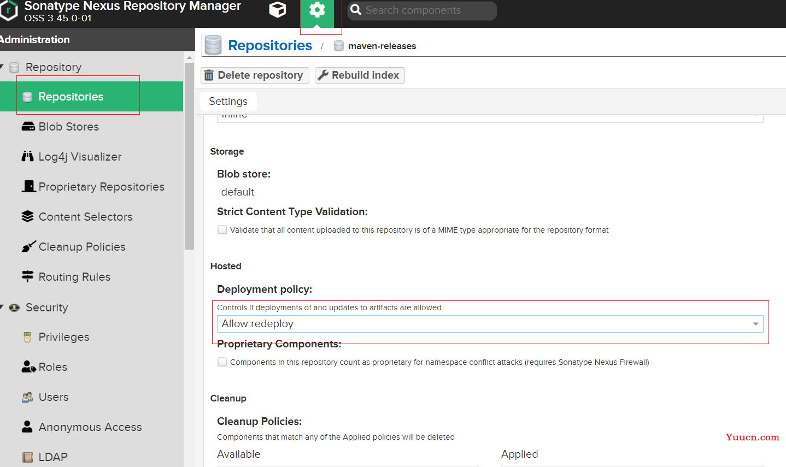Click the search magnifier icon
The image size is (786, 467).
pyautogui.click(x=356, y=10)
